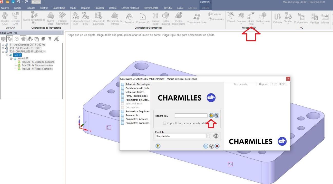This screenshot has height=184, width=333.
Task: Toggle wire path view in CAM Tree toolbar
Action: [9, 38]
